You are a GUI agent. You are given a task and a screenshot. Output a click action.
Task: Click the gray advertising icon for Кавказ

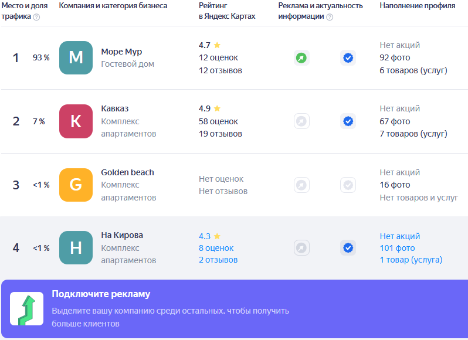tap(301, 121)
